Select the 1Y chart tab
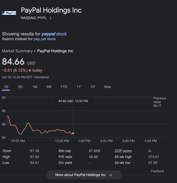This screenshot has width=177, height=183. [x=79, y=87]
